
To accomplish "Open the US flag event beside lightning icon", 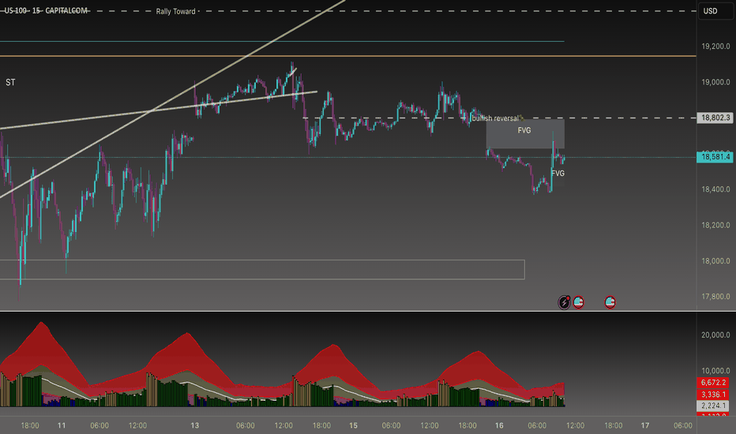I will coord(578,302).
